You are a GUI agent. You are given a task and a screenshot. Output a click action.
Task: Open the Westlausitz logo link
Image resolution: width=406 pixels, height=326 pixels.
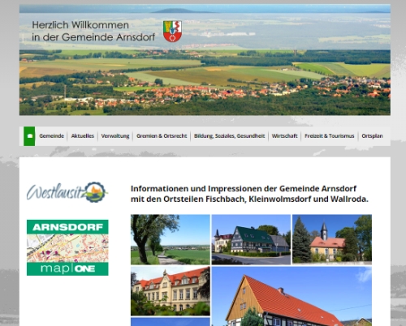coord(67,192)
